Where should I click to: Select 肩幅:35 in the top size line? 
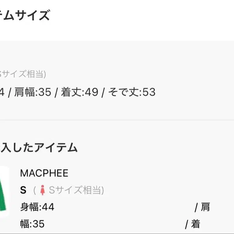(33, 92)
